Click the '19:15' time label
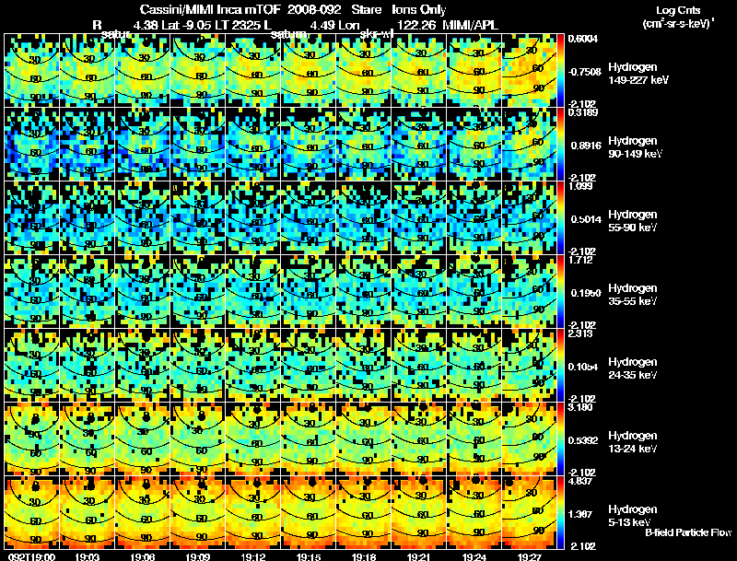Image resolution: width=737 pixels, height=561 pixels. point(309,556)
